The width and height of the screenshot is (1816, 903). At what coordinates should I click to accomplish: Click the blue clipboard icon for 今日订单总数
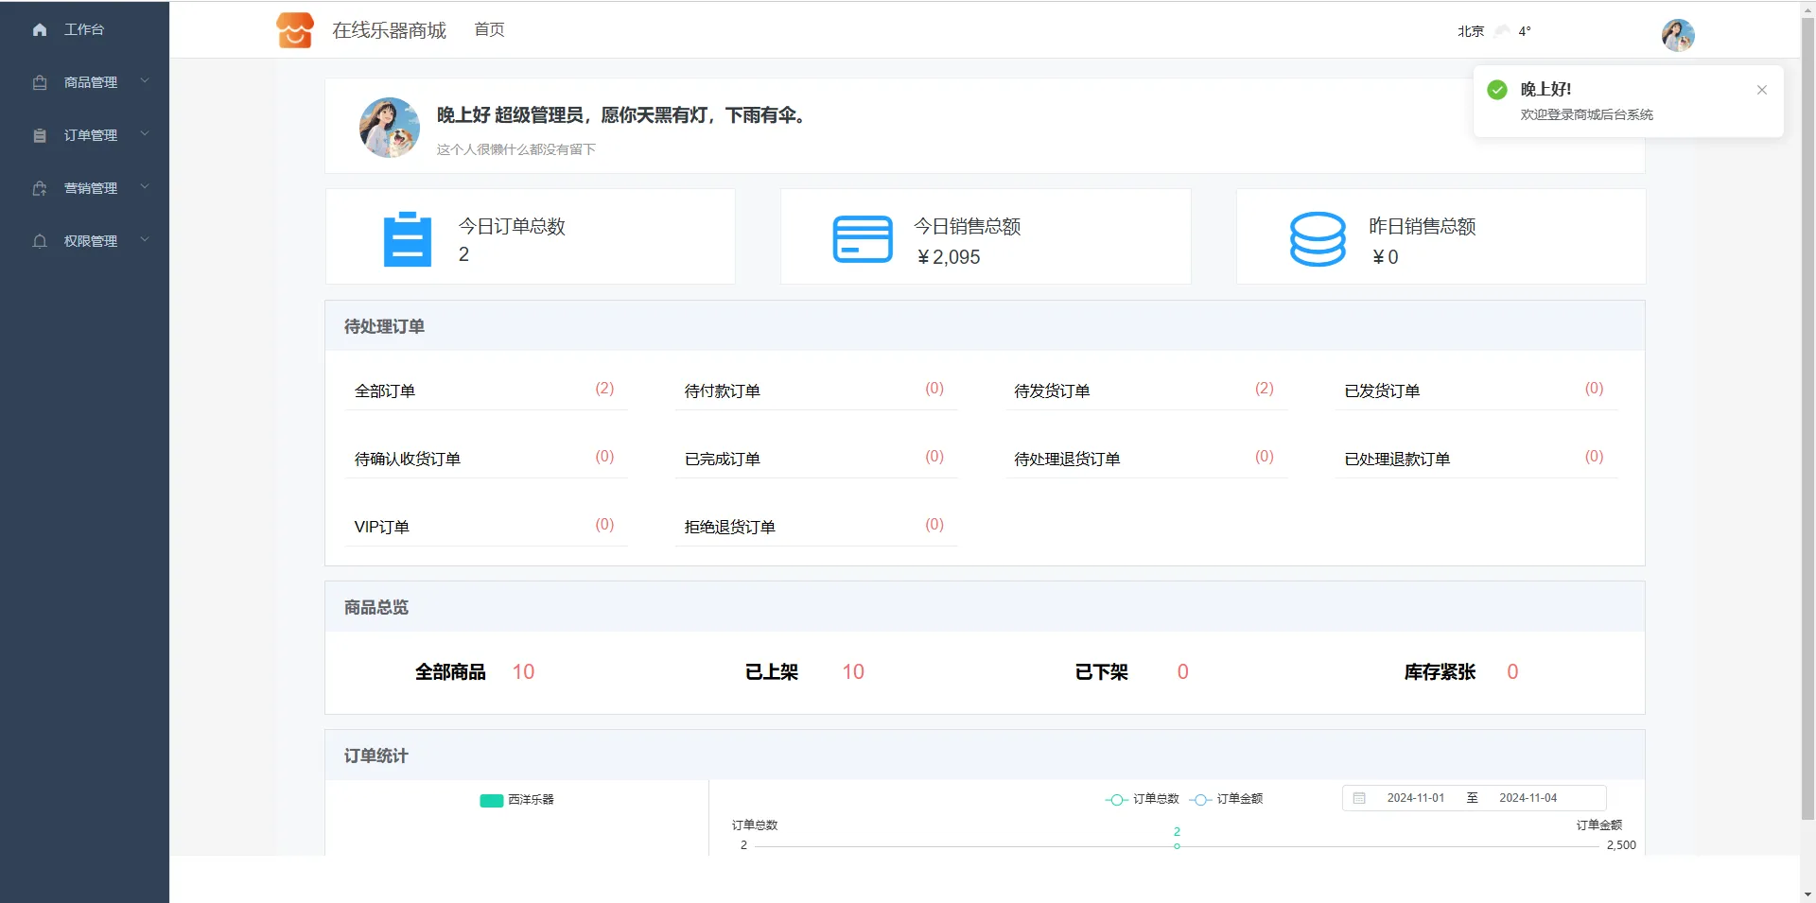coord(407,239)
